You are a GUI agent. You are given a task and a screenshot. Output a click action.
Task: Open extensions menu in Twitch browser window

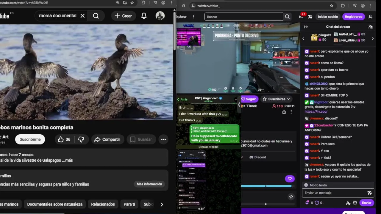pos(343,6)
